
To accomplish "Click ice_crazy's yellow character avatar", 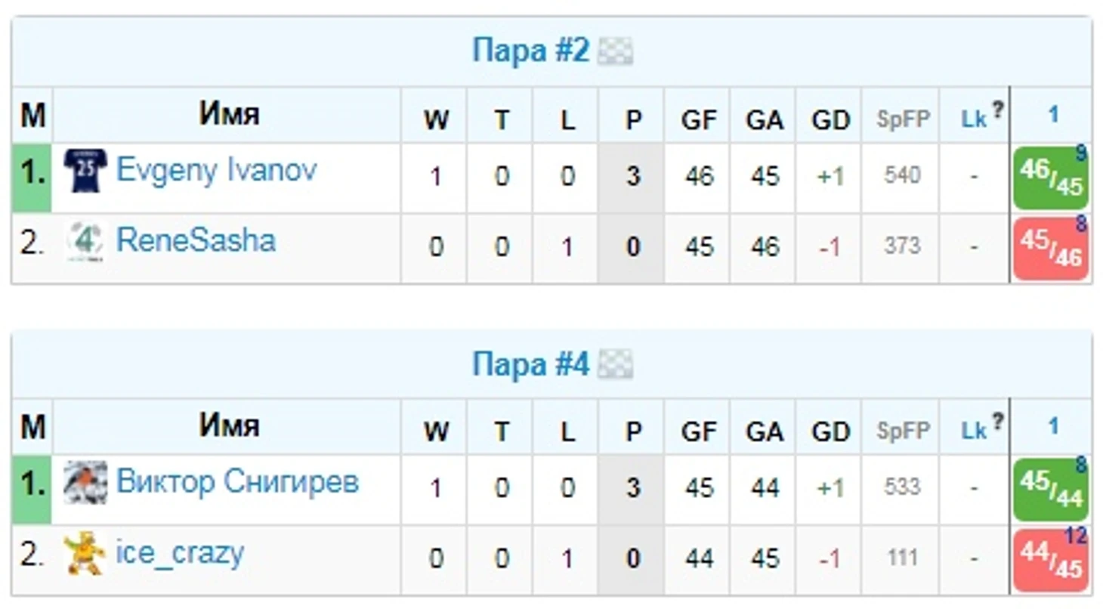I will pyautogui.click(x=85, y=553).
